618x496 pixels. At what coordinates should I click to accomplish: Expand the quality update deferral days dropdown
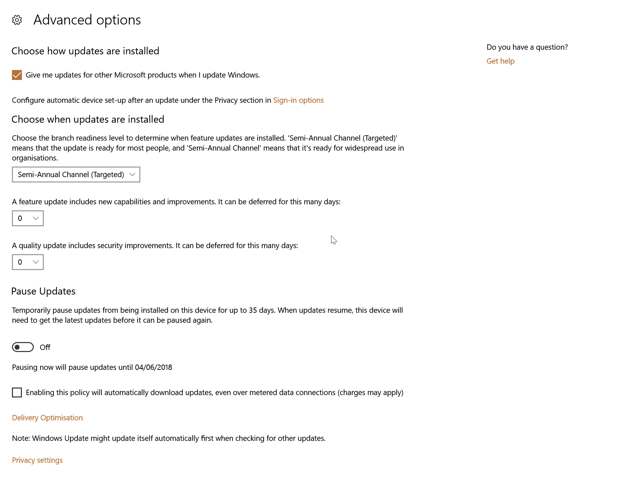pyautogui.click(x=28, y=262)
